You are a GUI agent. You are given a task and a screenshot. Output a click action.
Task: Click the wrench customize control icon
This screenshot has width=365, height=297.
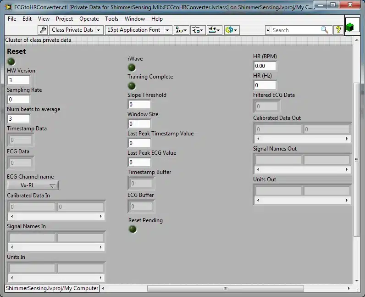click(x=43, y=30)
